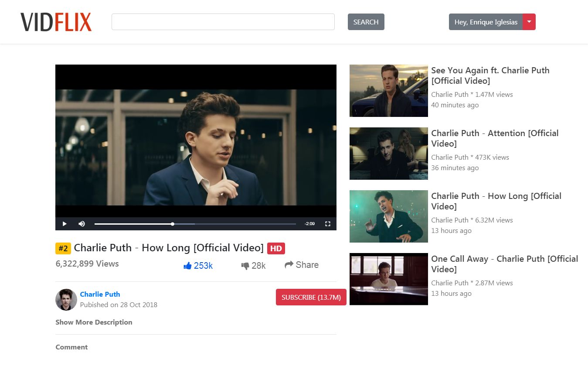Click the Share arrow button
588x373 pixels.
[302, 265]
